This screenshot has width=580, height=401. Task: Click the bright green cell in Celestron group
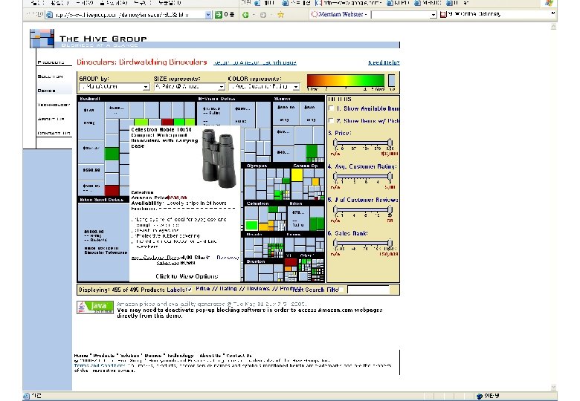click(x=251, y=225)
